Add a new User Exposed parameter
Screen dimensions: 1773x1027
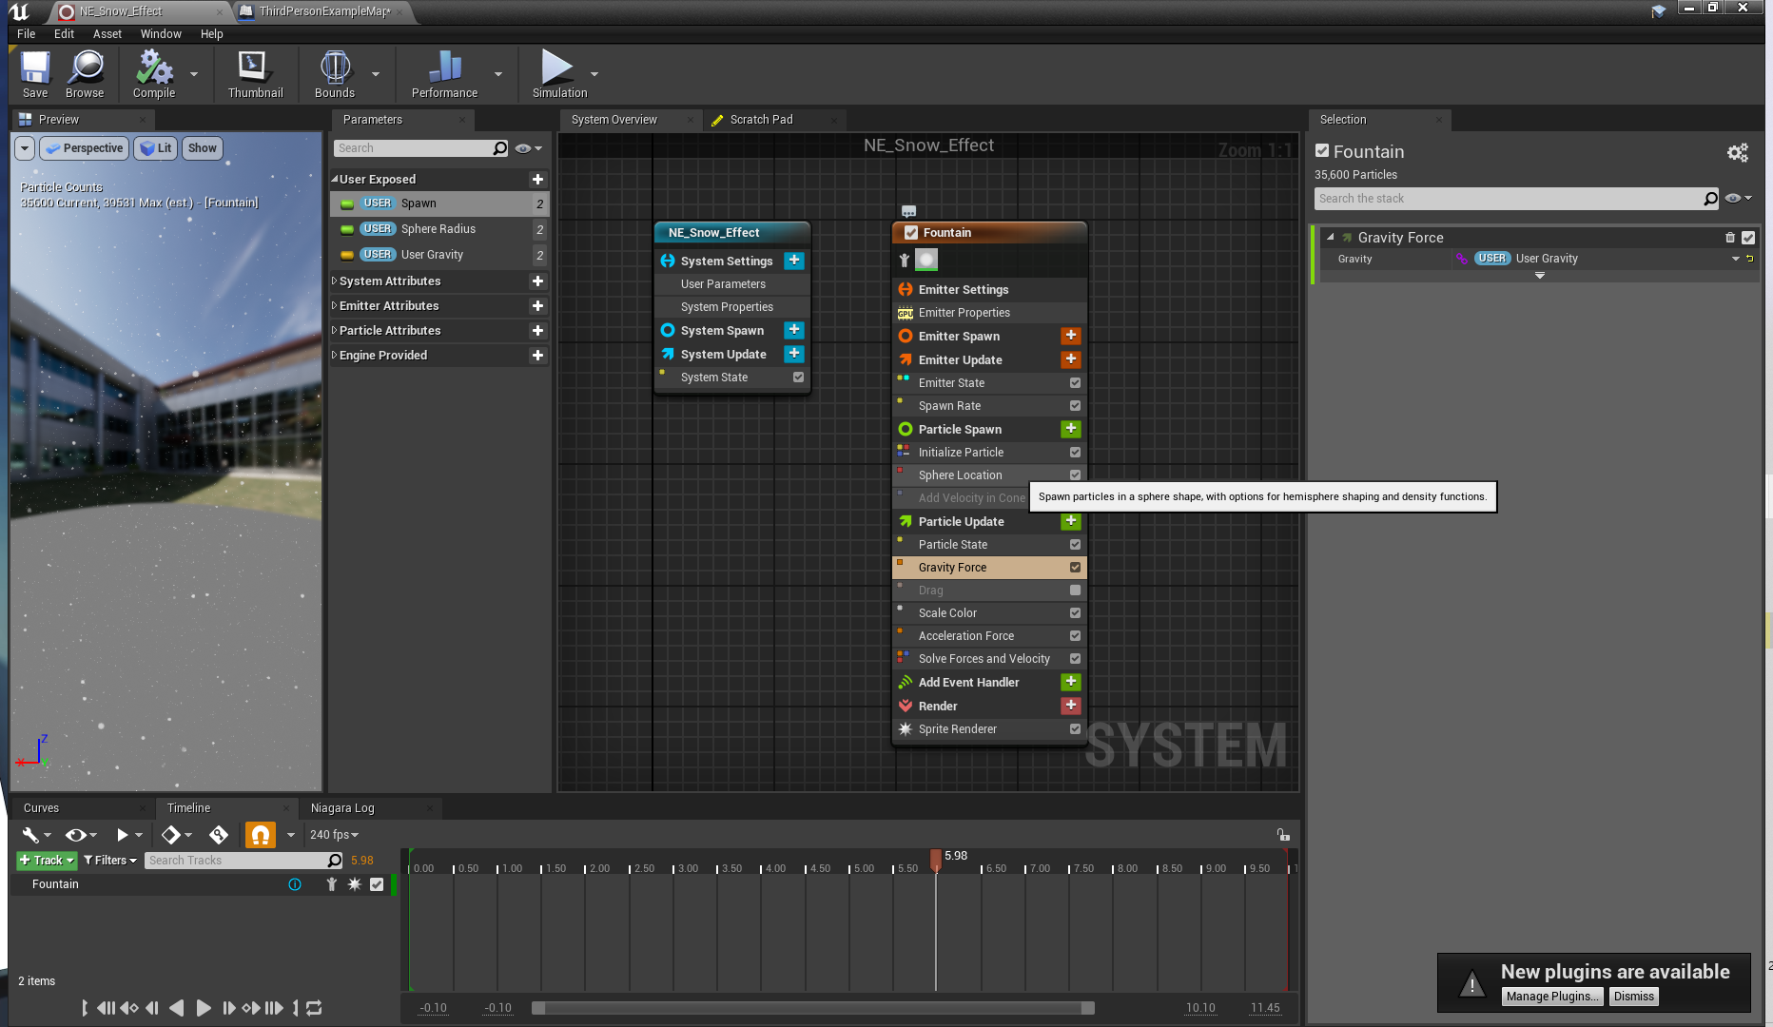537,180
